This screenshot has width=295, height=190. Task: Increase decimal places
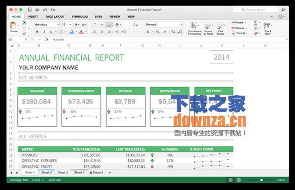pyautogui.click(x=173, y=32)
